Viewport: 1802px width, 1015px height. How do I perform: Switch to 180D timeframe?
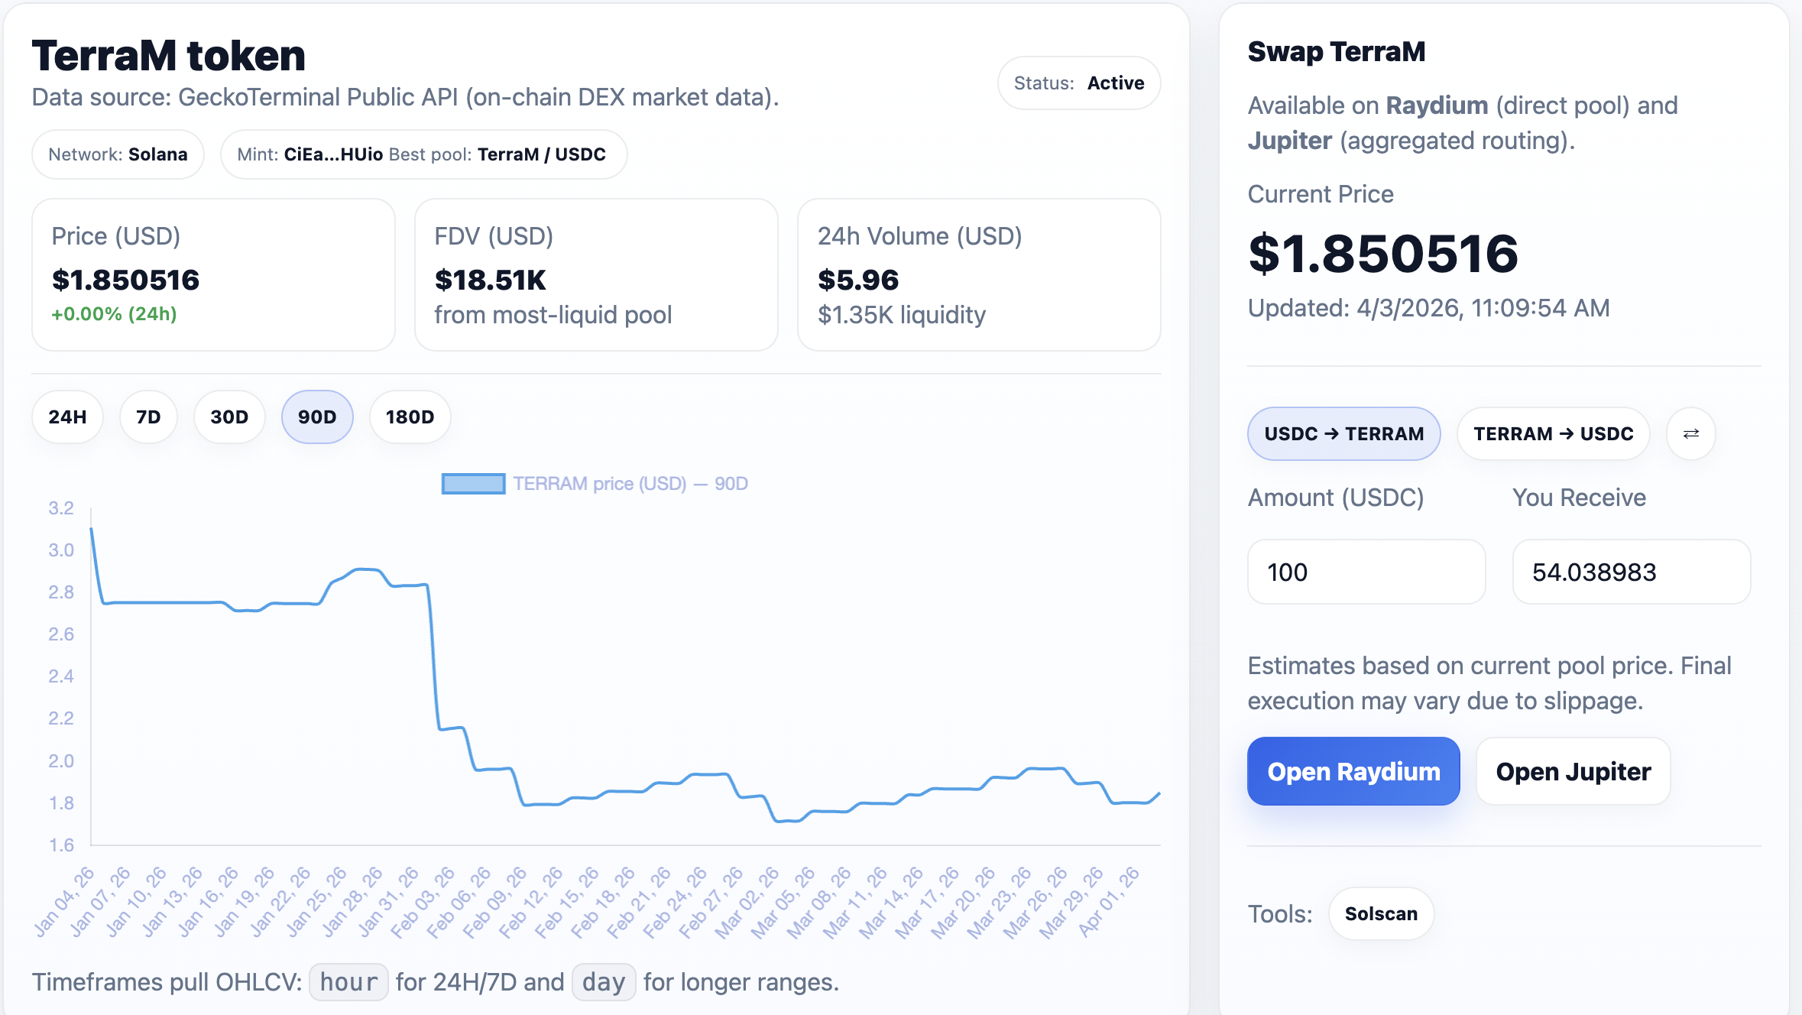(x=410, y=417)
